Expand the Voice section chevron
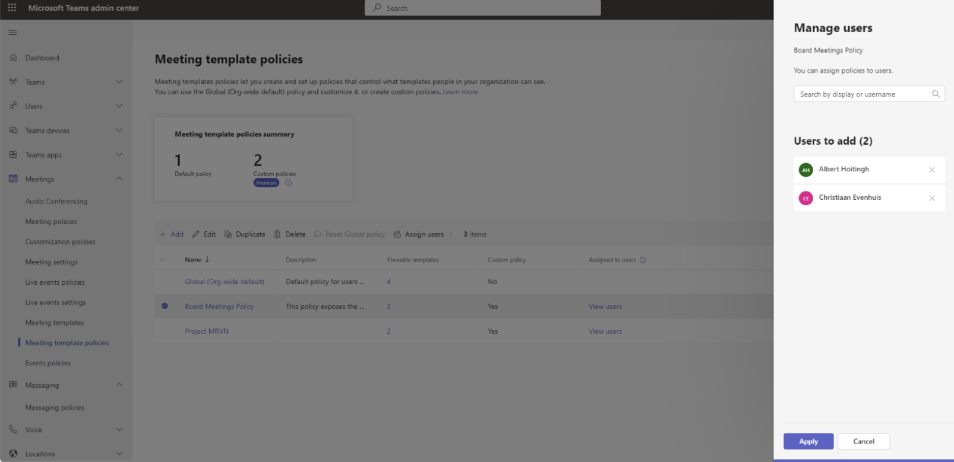This screenshot has width=954, height=462. point(119,429)
